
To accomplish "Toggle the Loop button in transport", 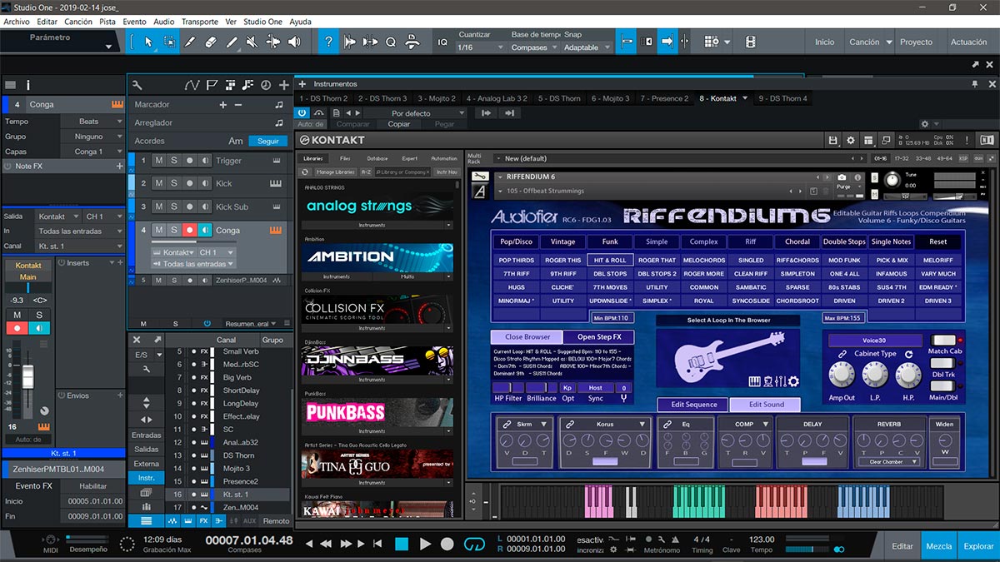I will pos(473,544).
